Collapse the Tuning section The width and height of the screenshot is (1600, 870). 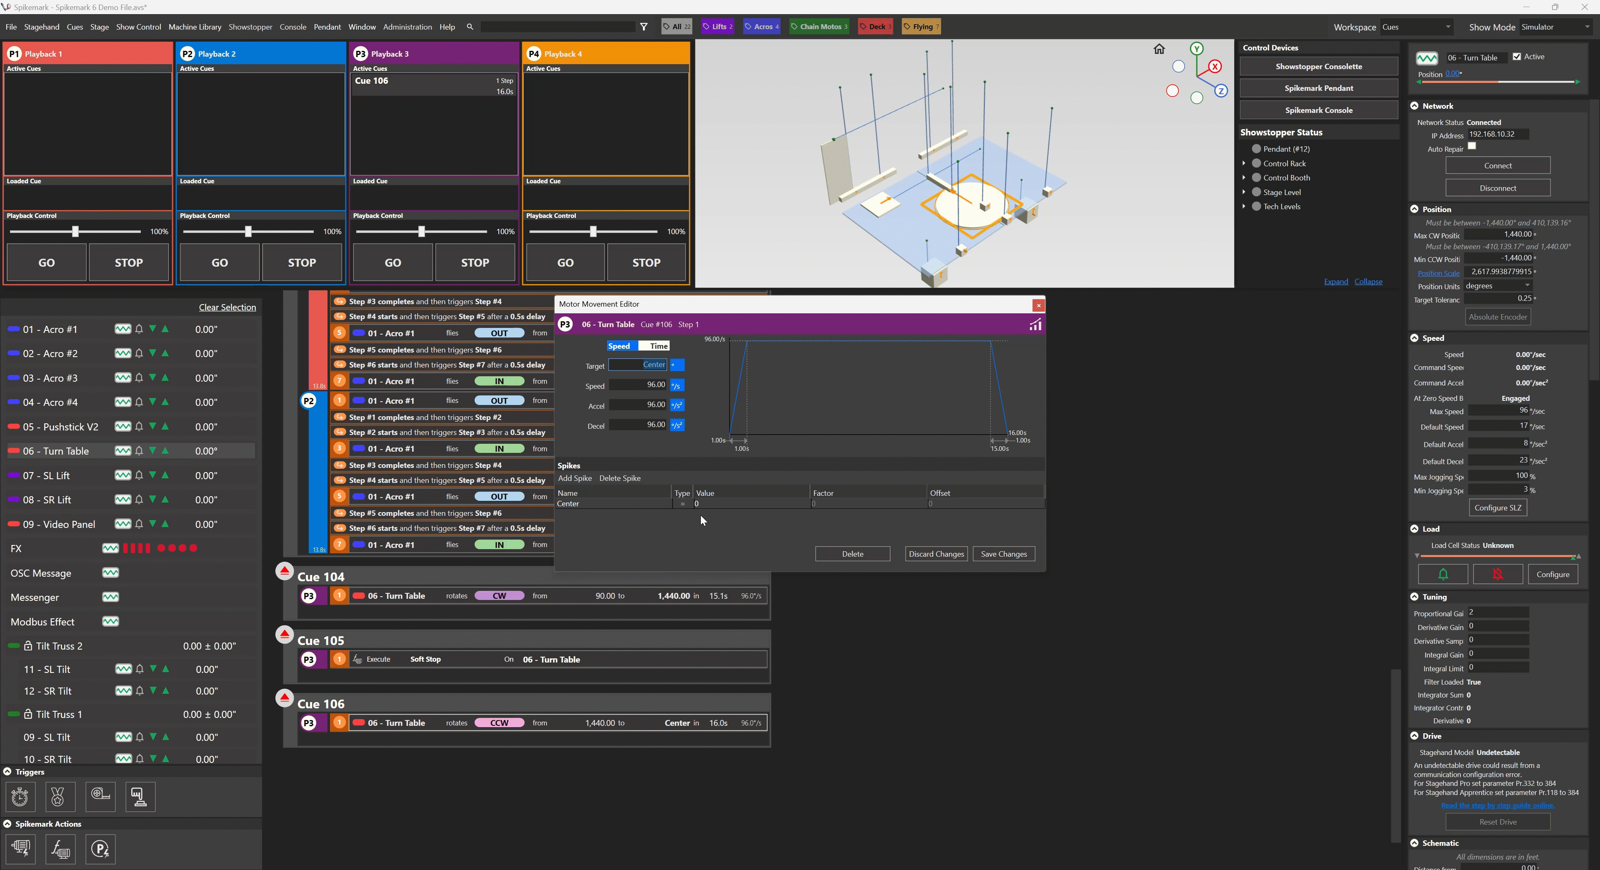point(1414,596)
